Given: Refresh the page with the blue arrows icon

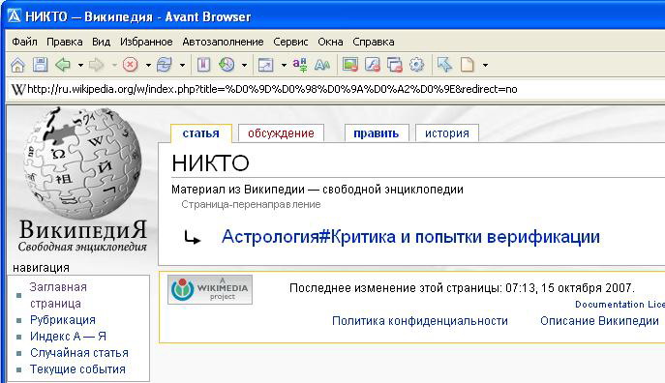Looking at the screenshot, I should pyautogui.click(x=165, y=65).
